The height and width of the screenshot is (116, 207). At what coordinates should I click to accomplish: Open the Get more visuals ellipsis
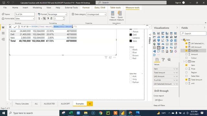(x=158, y=55)
